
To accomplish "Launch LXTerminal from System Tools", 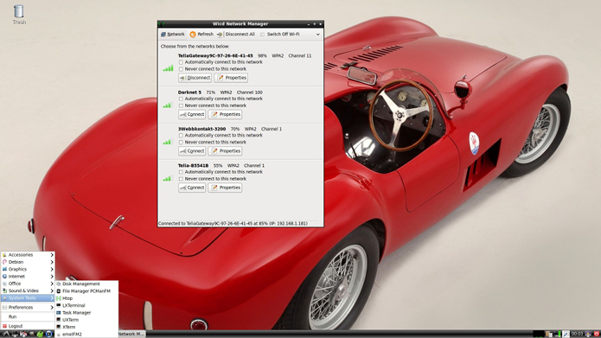I will coord(86,305).
